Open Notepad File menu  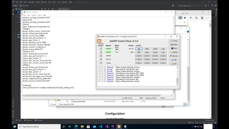coord(24,15)
